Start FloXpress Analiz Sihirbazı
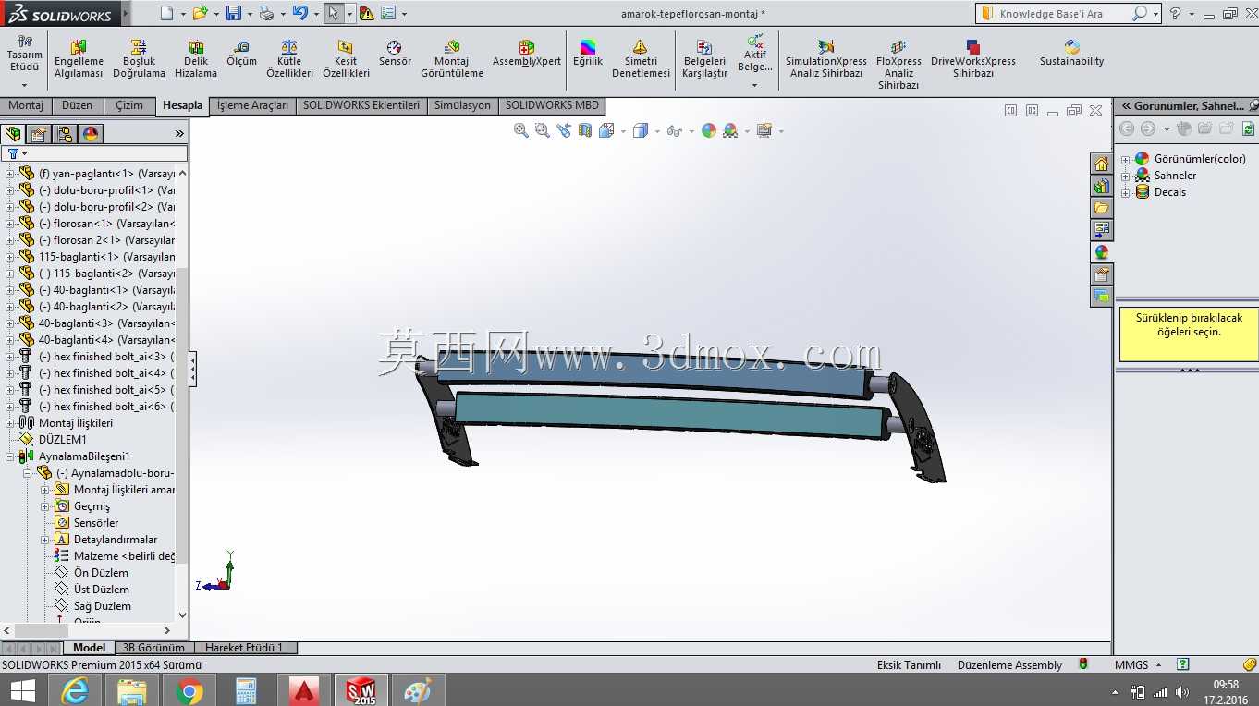The image size is (1259, 706). click(898, 64)
